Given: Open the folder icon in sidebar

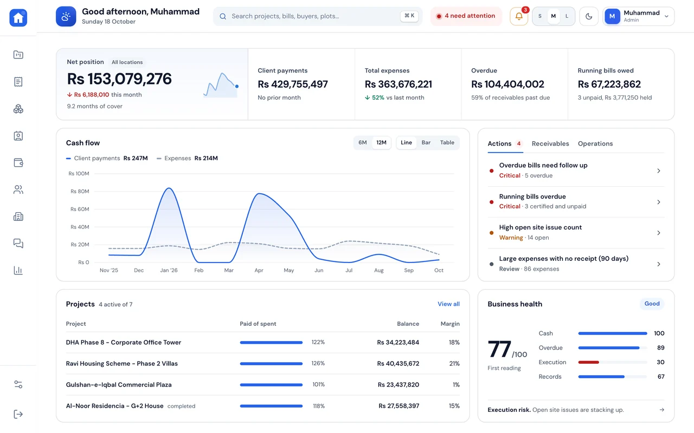Looking at the screenshot, I should click(18, 55).
